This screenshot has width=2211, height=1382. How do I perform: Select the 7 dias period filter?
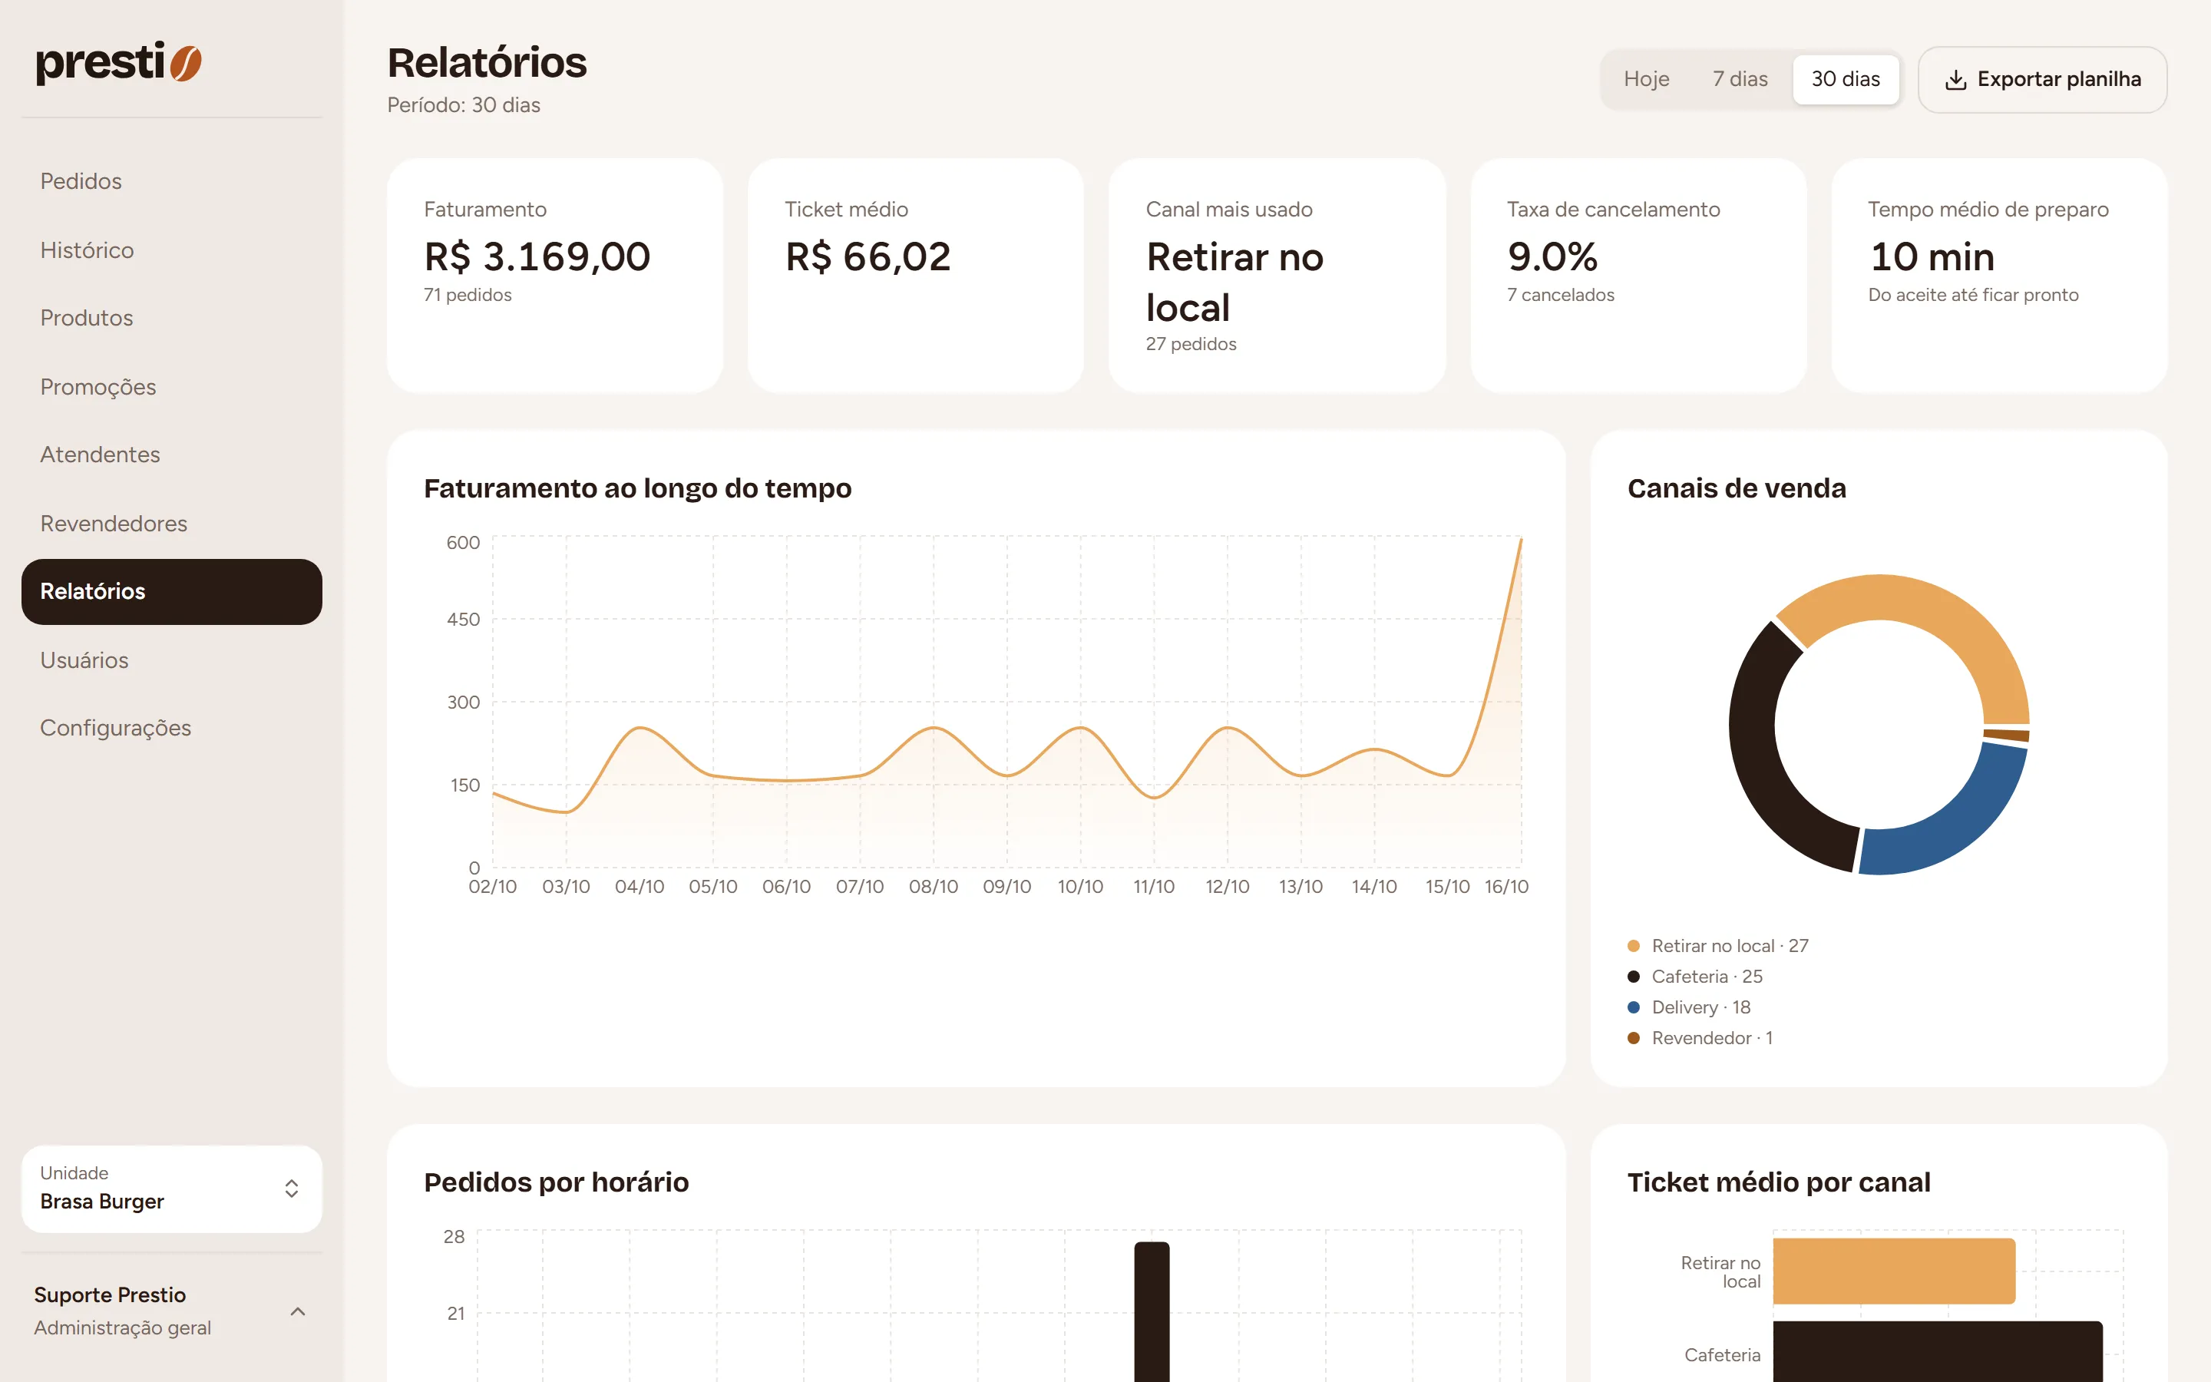(x=1740, y=80)
